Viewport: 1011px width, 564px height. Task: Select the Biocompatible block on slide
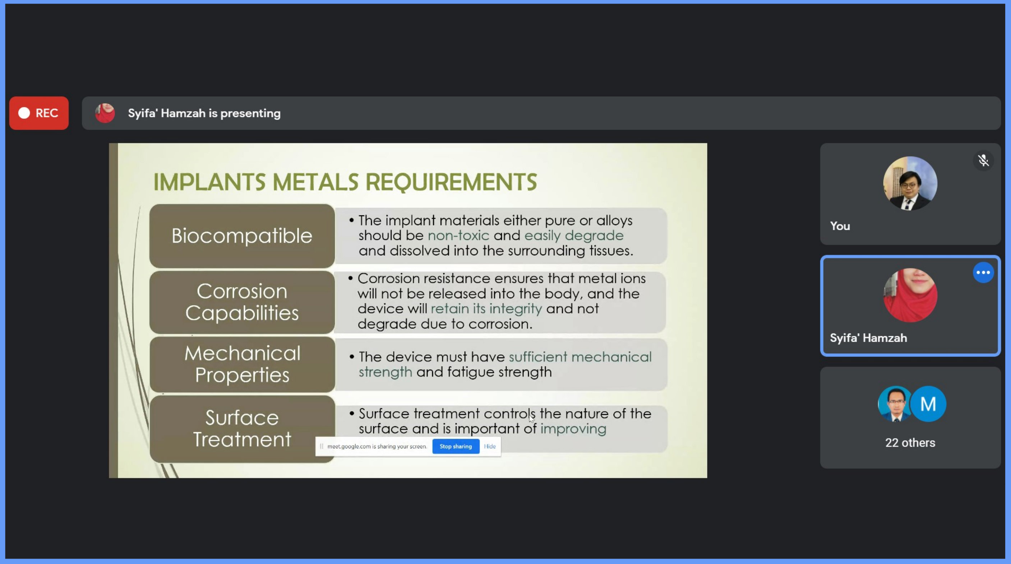click(242, 236)
